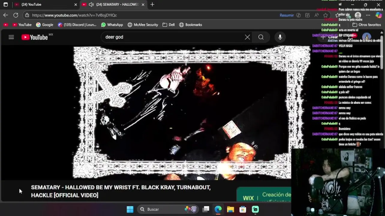Start voice search with microphone icon
Image resolution: width=385 pixels, height=216 pixels.
(x=280, y=37)
